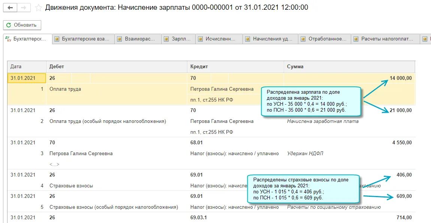
Task: Click the Оплата труда debit cell in row 1
Action: 65,89
